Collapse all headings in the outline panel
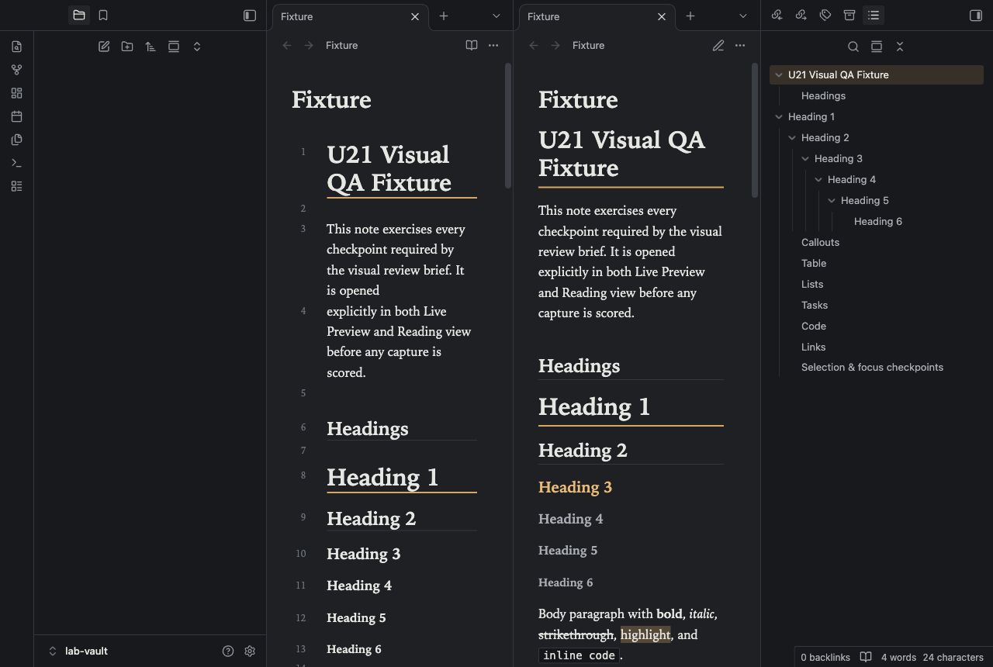 tap(900, 47)
